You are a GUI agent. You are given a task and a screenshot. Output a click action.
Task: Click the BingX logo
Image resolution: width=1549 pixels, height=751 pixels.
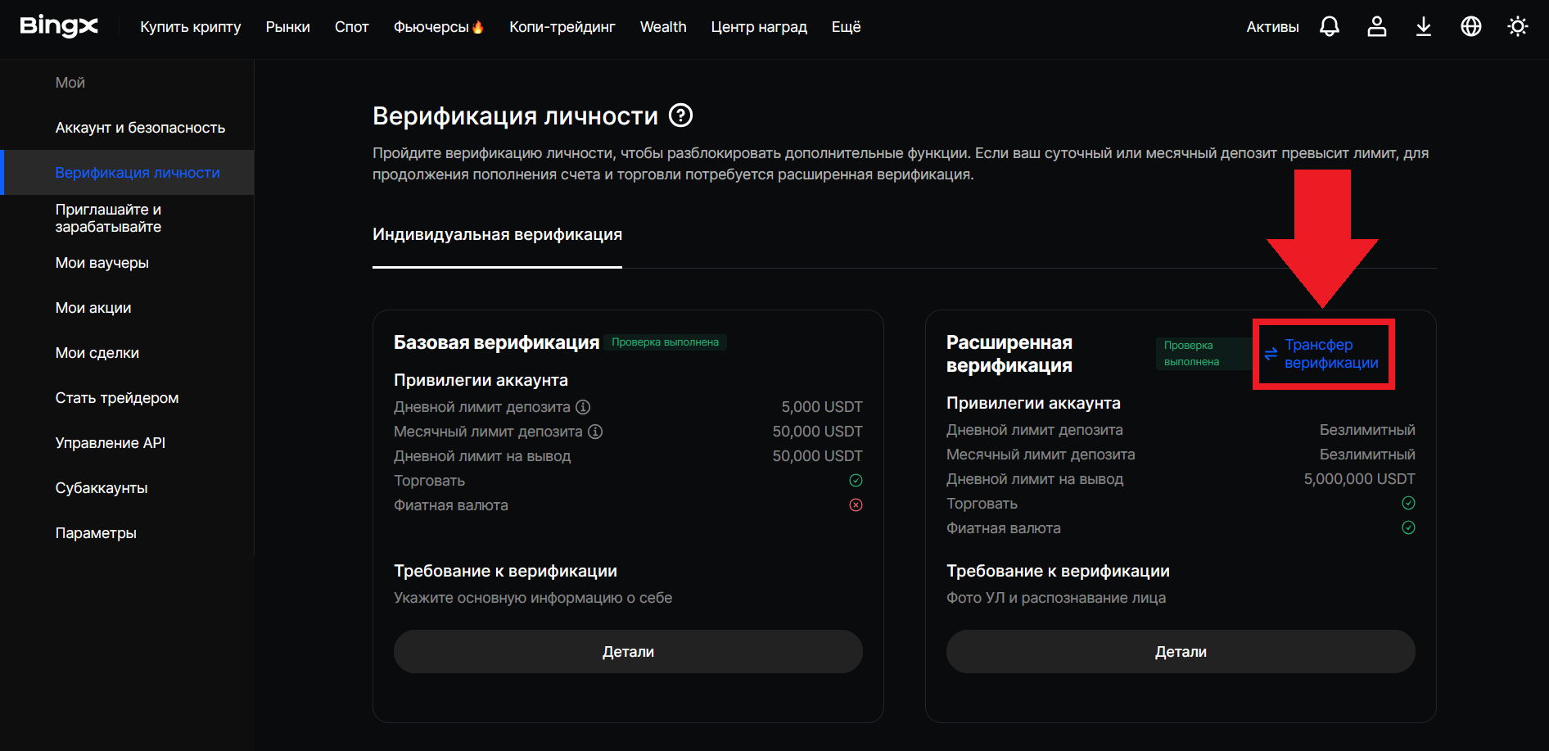pos(59,26)
